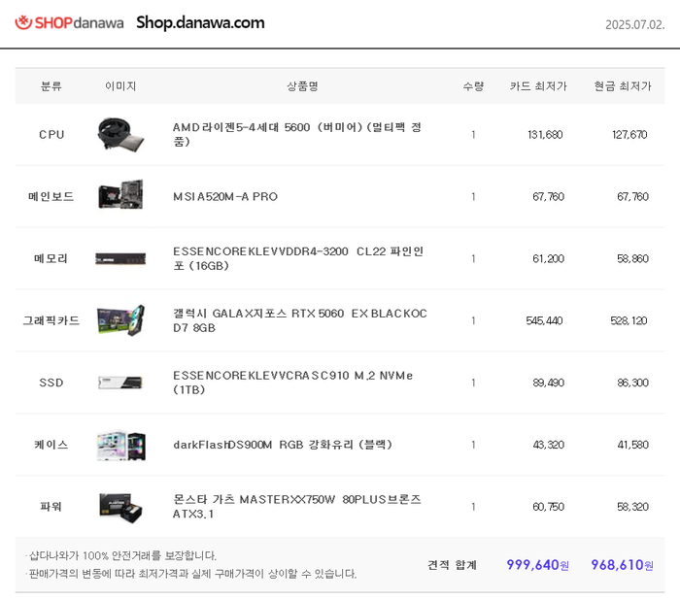The width and height of the screenshot is (680, 600).
Task: Click the 메모리 category label
Action: coord(51,258)
